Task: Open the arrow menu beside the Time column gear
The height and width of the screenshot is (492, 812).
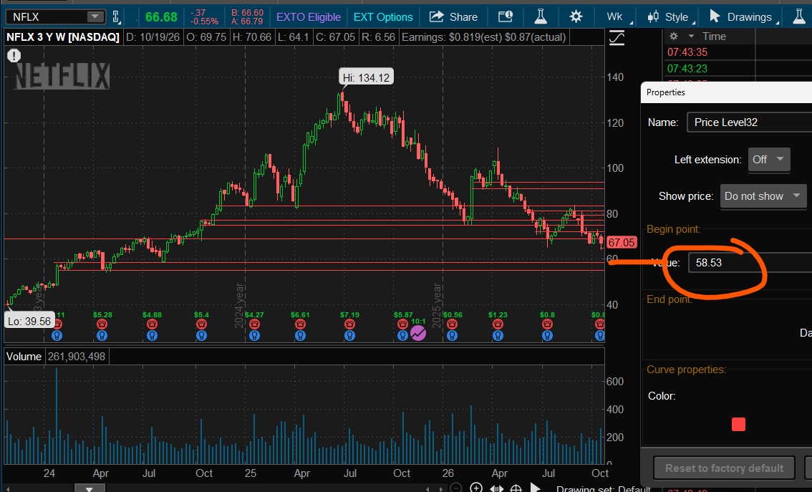Action: 691,37
